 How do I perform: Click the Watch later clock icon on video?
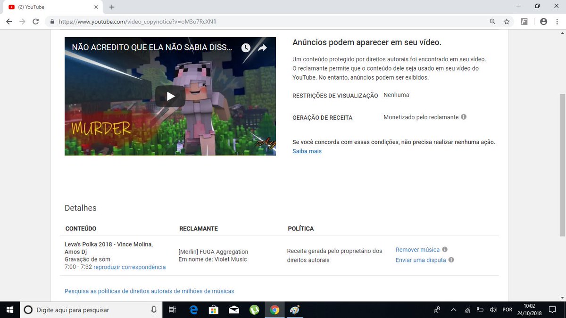point(246,48)
